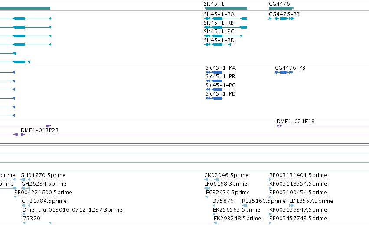Image resolution: width=369 pixels, height=225 pixels.
Task: Select transcript Slc45-1-RD label
Action: pyautogui.click(x=219, y=40)
